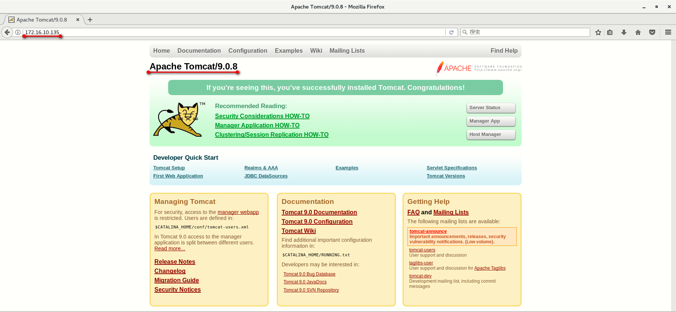The image size is (676, 312).
Task: Open Servlet Specifications link
Action: tap(452, 168)
